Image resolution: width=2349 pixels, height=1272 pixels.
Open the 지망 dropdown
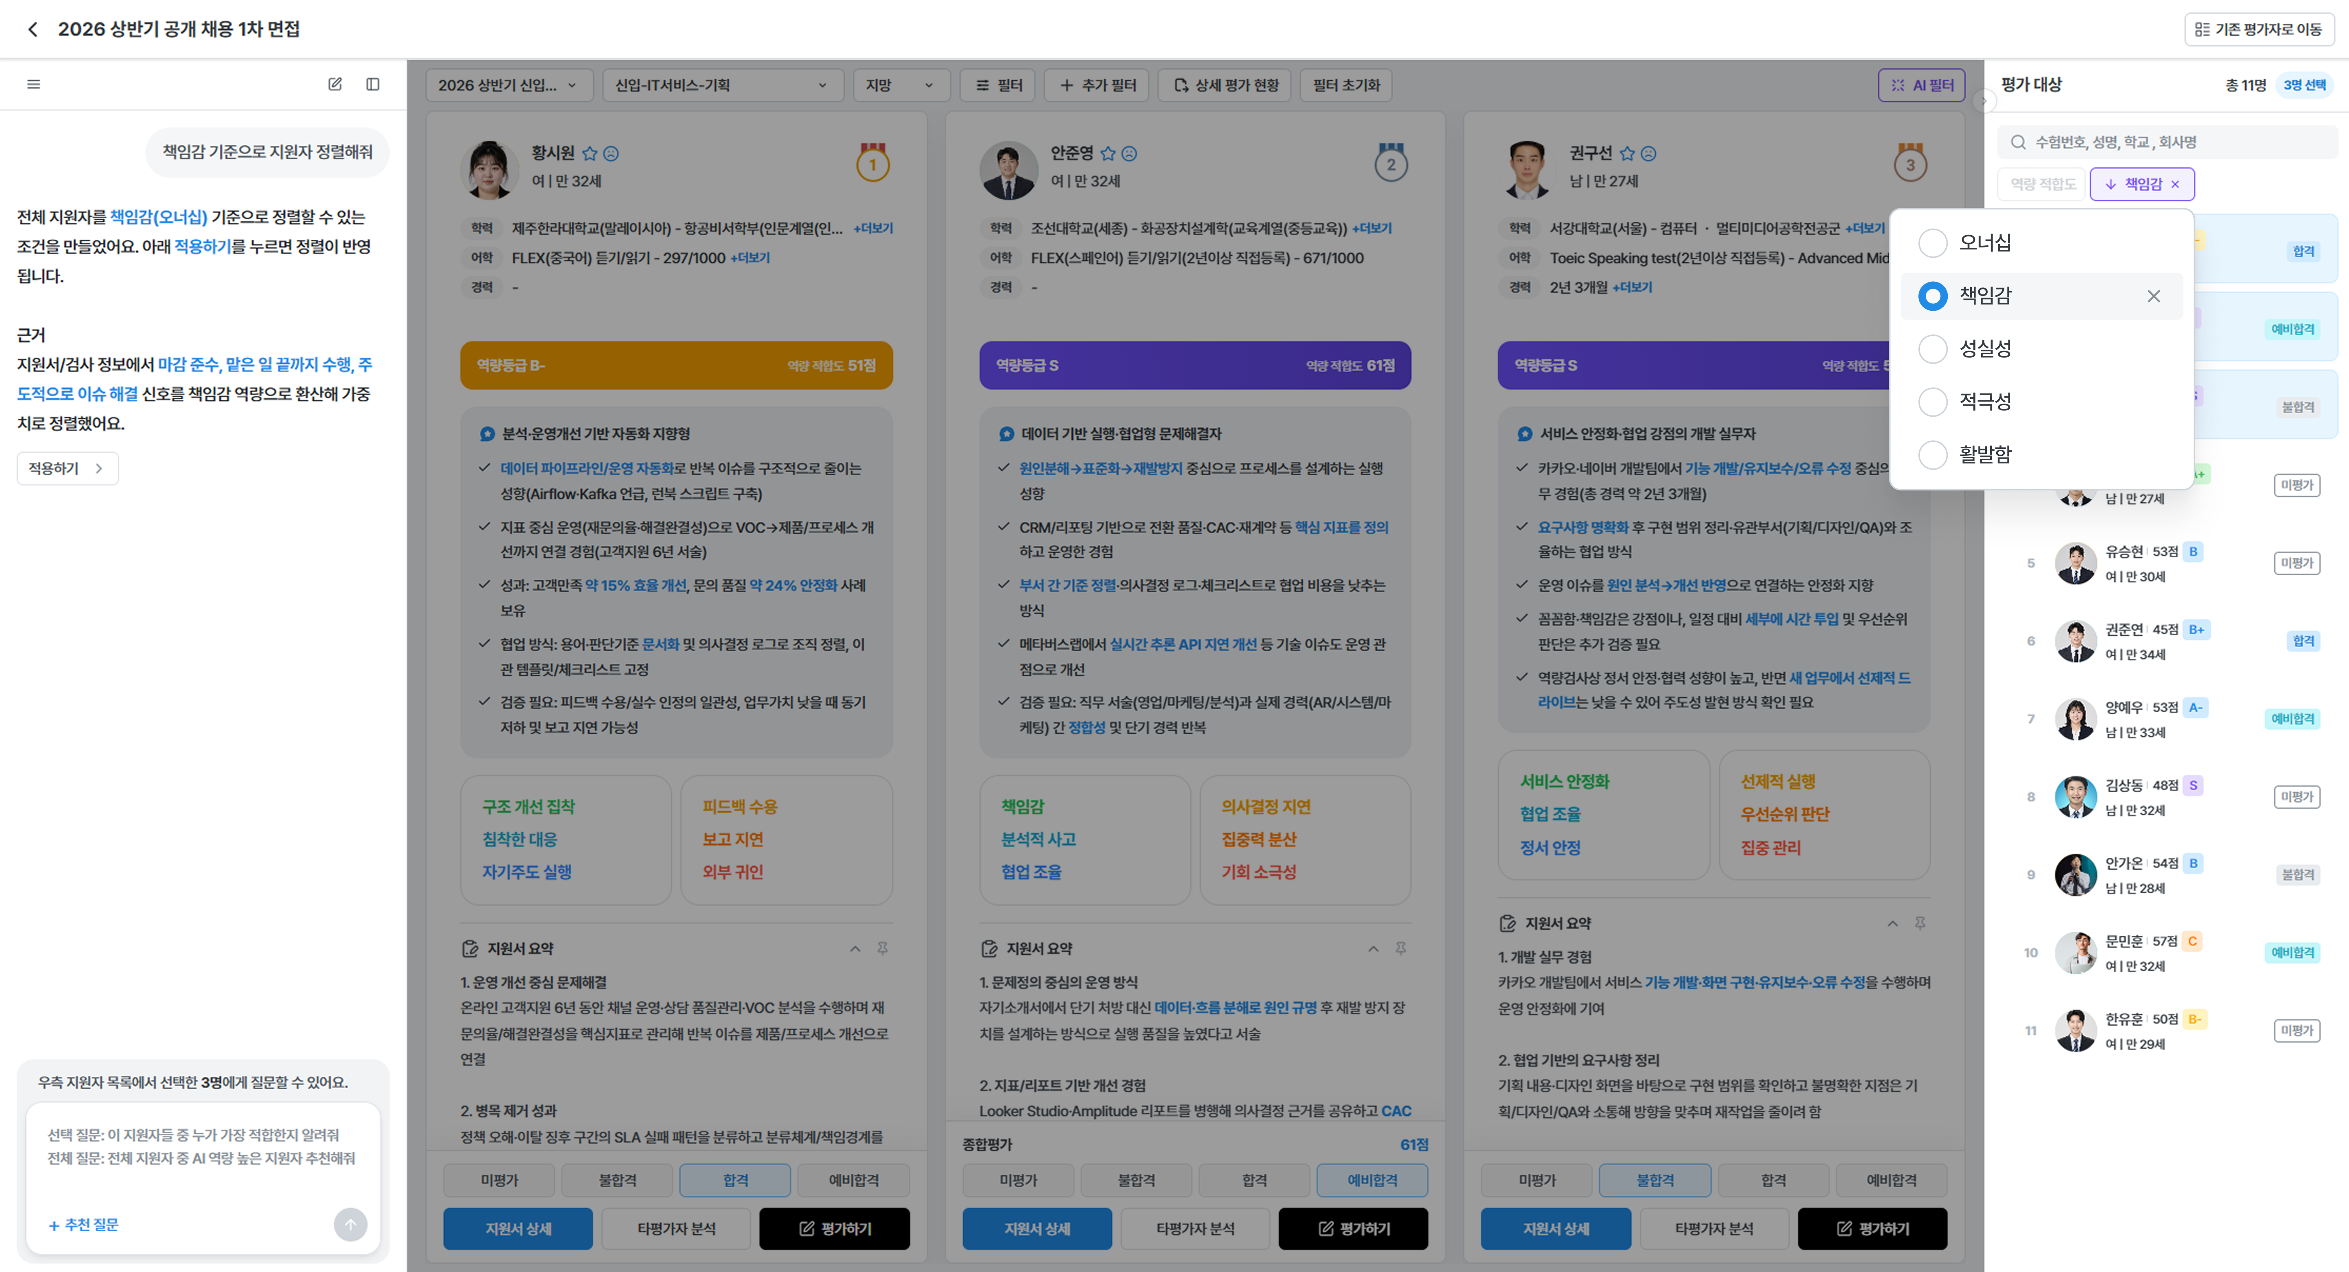tap(901, 85)
